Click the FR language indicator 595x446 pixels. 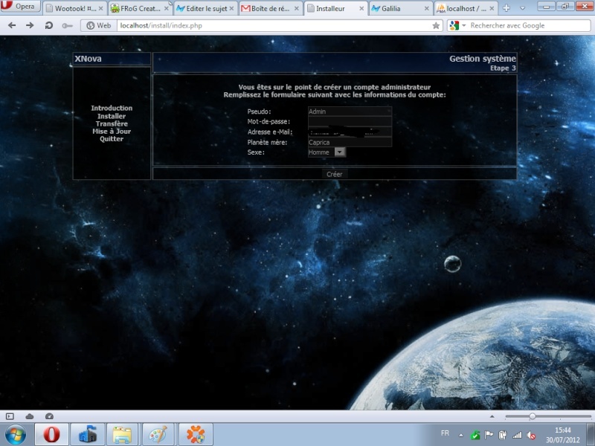445,433
